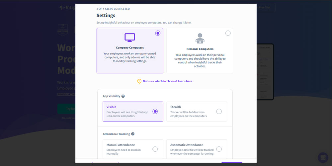This screenshot has width=332, height=166.
Task: Click the 'Attendance Tracking' section label
Action: 116,134
